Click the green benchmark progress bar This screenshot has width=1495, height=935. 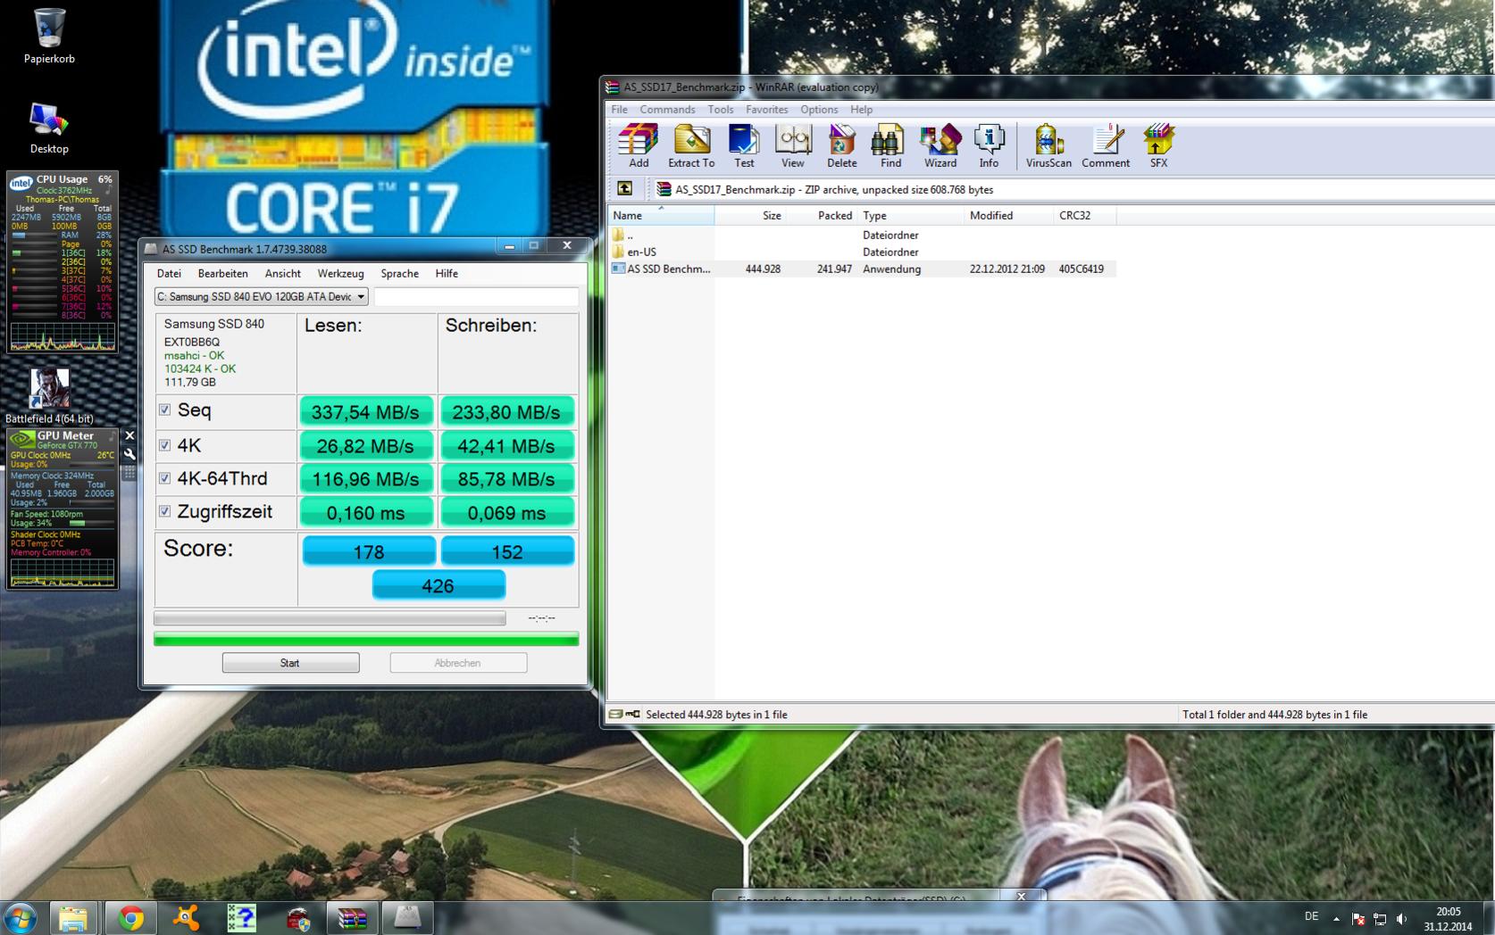(x=366, y=639)
